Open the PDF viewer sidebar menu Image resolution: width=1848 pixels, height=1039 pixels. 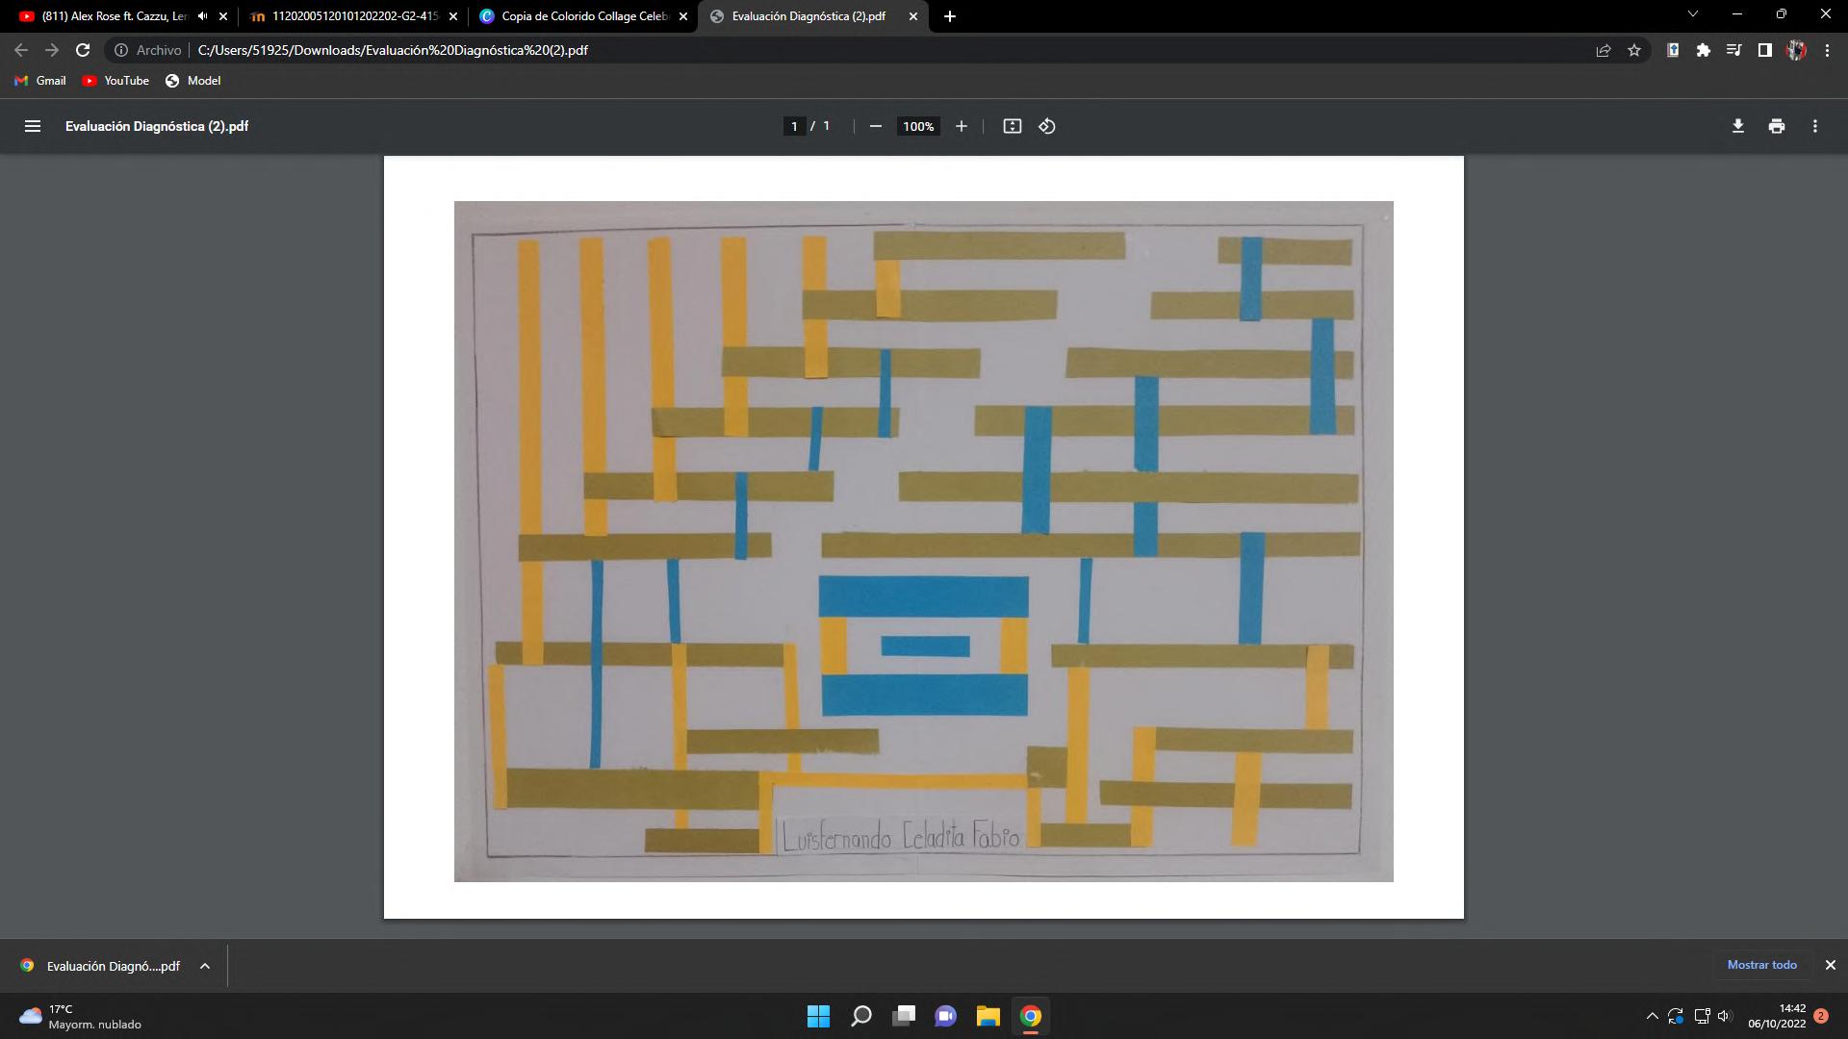(32, 126)
